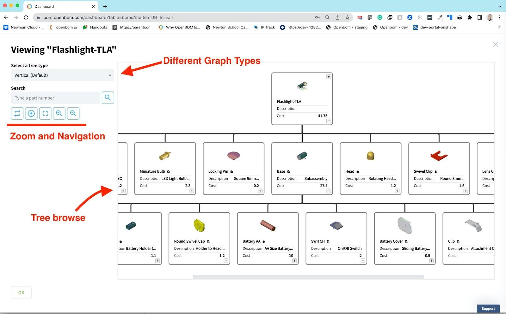
Task: Click the Battery AA_& part thumbnail
Action: 268,225
